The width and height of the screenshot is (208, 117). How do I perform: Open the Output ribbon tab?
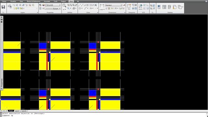coord(63,1)
